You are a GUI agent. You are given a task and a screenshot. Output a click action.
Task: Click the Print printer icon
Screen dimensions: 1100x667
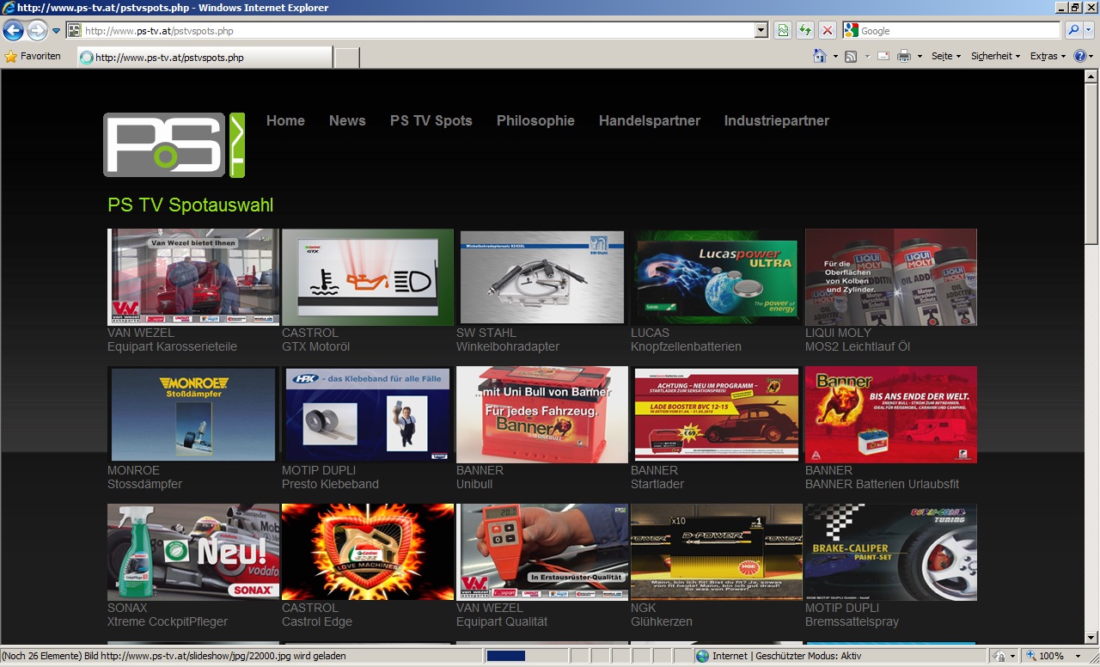(904, 57)
